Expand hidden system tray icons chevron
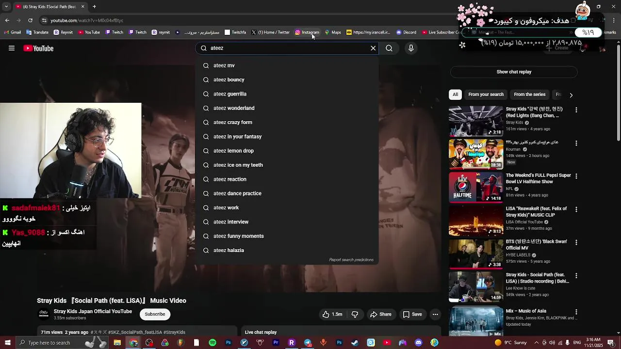The height and width of the screenshot is (349, 621). pyautogui.click(x=537, y=343)
